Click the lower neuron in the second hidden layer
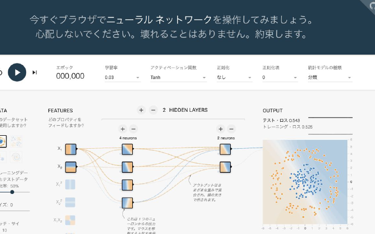Viewport: 375px width, 234px height. 226,167
